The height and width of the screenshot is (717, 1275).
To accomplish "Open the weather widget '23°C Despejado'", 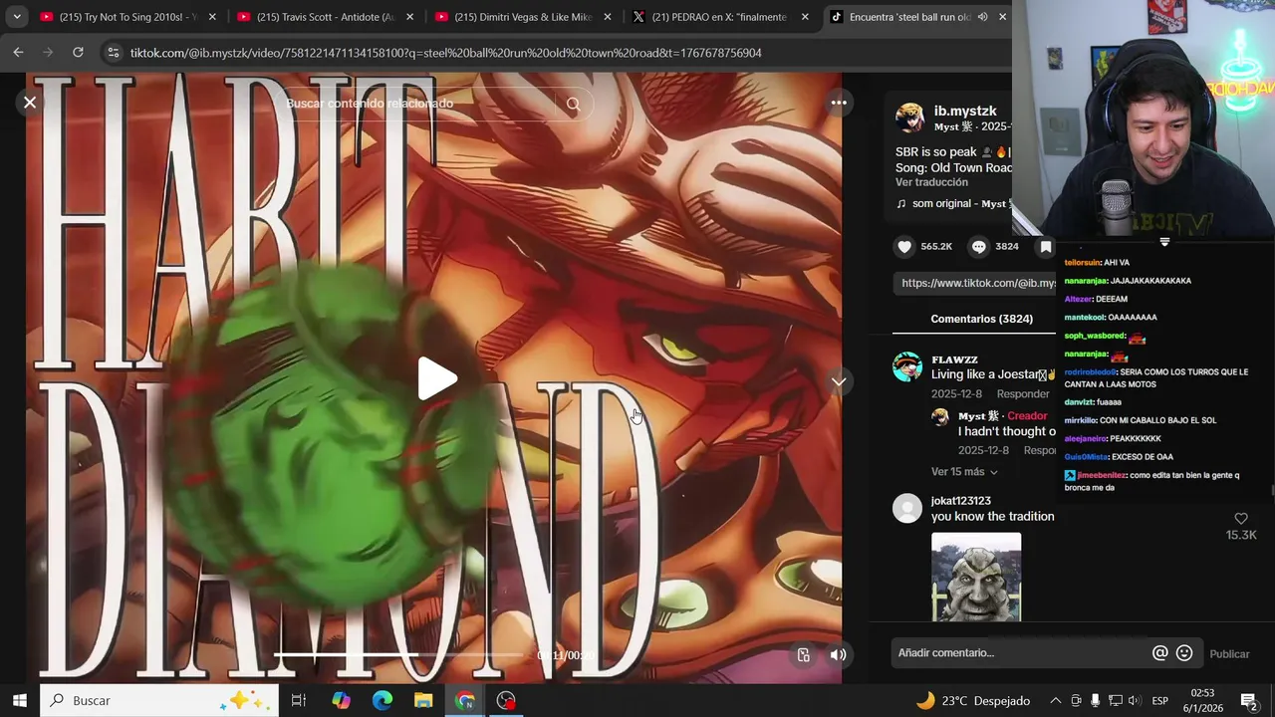I will coord(972,700).
